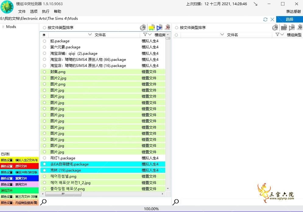
Task: Select the radio button for 去EA自带睫毛.package
Action: click(44, 164)
